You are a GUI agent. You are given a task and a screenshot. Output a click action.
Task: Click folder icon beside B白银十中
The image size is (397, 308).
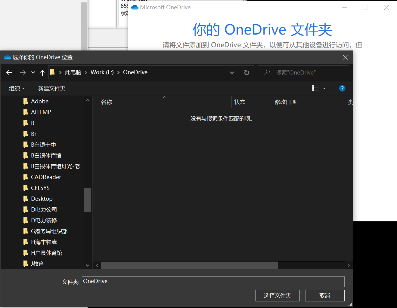[26, 145]
